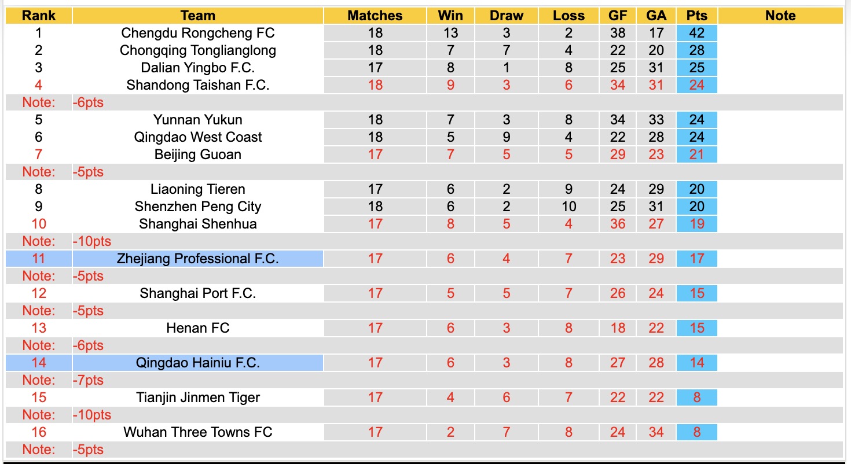The image size is (851, 464).
Task: Open Zhejiang Professional F.C. highlighted team
Action: [198, 259]
